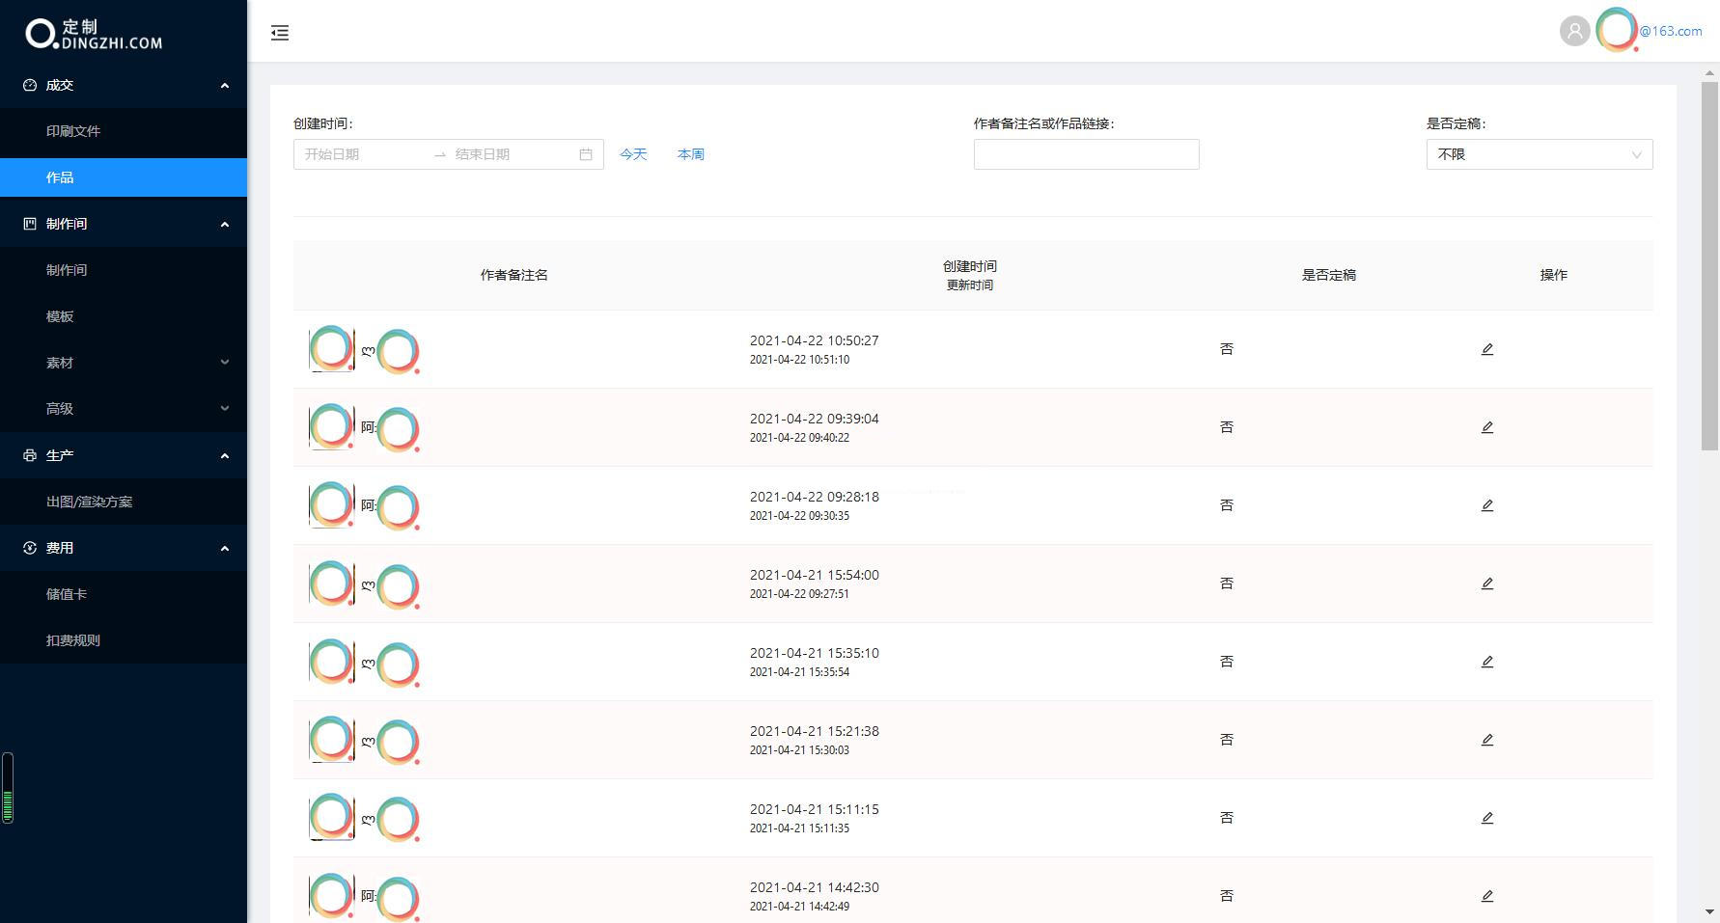This screenshot has height=923, width=1720.
Task: Collapse the sidebar with the menu fold icon
Action: 280,33
